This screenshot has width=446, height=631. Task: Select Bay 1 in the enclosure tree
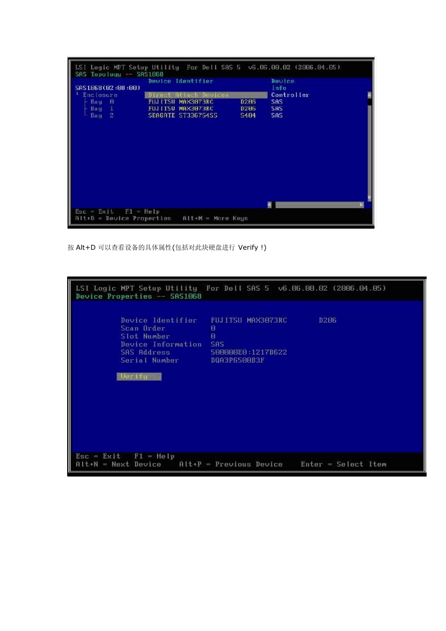[102, 108]
